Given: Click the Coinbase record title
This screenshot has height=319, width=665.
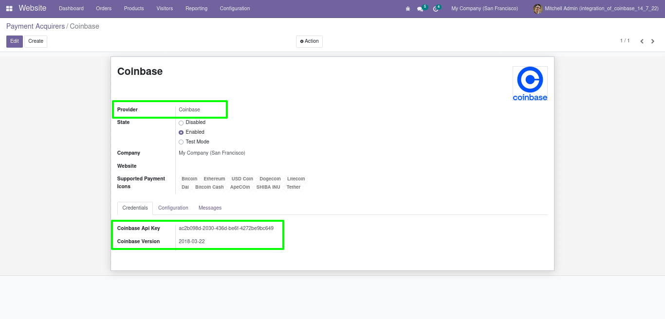Looking at the screenshot, I should pos(140,71).
